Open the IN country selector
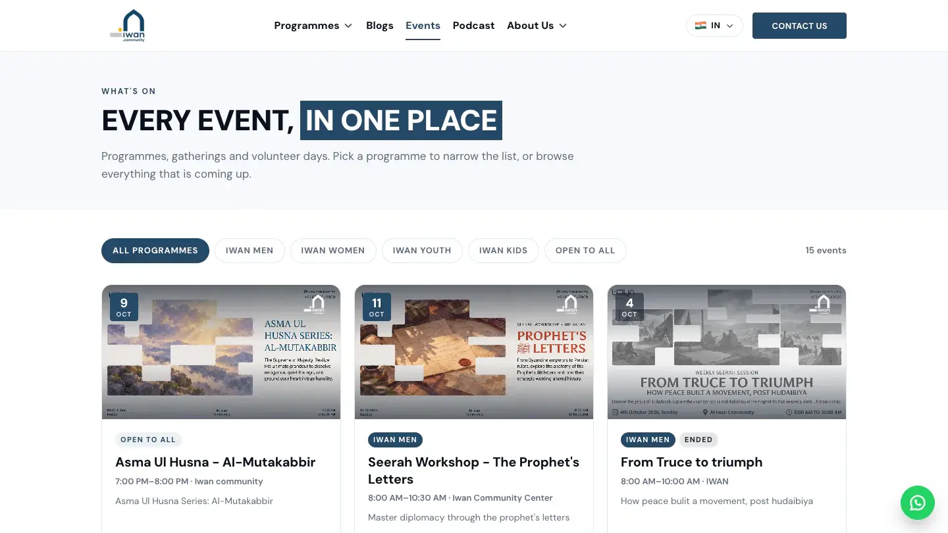This screenshot has height=533, width=948. pos(714,26)
